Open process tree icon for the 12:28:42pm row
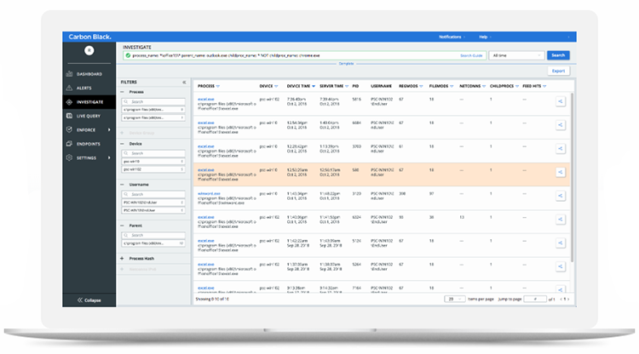639x354 pixels. tap(561, 149)
